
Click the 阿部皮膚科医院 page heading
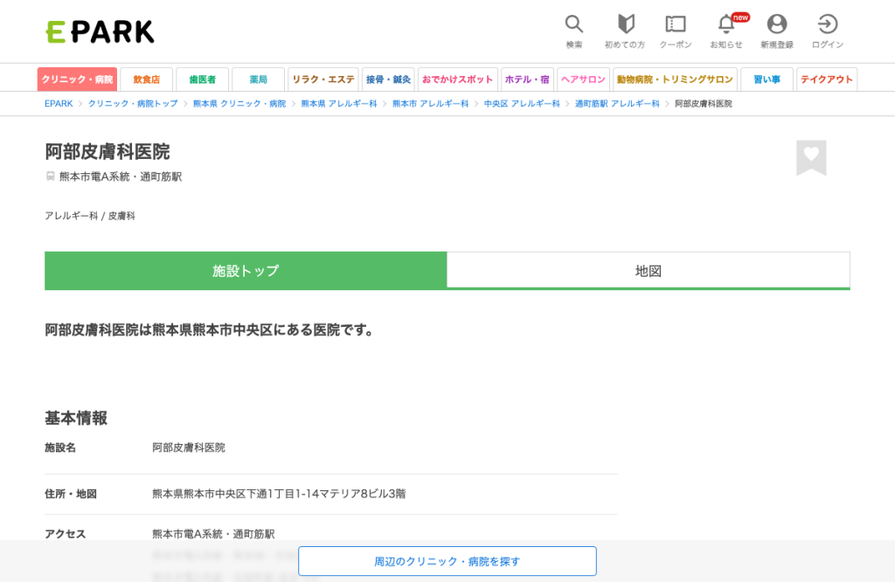pos(108,152)
